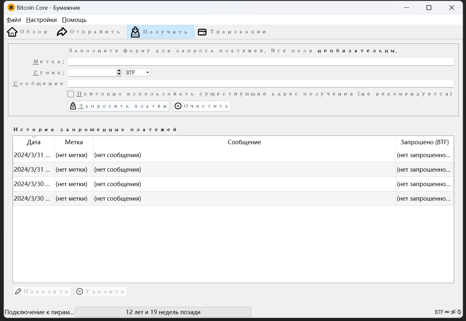Open the Настройки menu

41,20
